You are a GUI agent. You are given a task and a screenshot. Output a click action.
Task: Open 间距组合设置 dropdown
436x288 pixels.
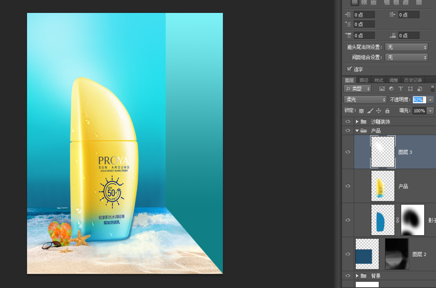[x=406, y=58]
